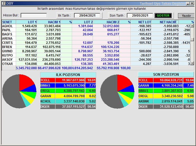
Task: Select the AGHOL row in the table
Action: click(9, 26)
